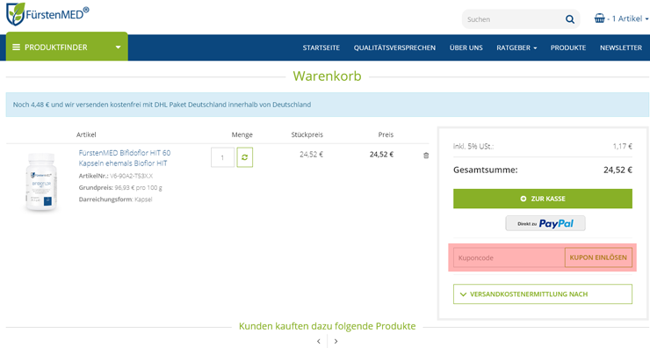The height and width of the screenshot is (348, 650).
Task: Click the search magnifier icon
Action: (570, 19)
